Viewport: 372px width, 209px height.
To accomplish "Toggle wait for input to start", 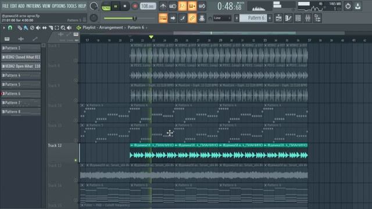I will point(173,6).
